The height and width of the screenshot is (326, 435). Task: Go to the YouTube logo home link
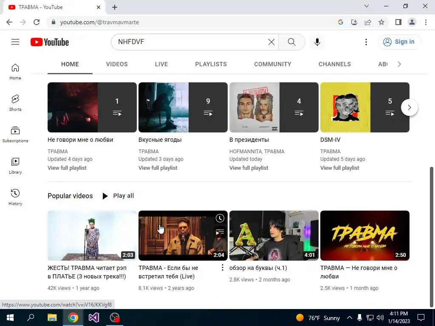(50, 42)
